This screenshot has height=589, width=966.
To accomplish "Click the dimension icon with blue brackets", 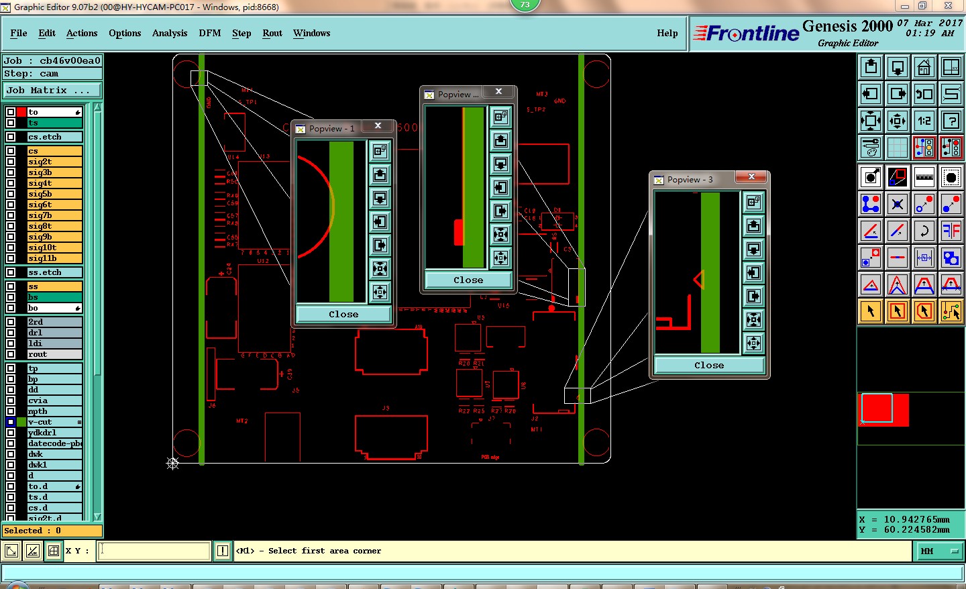I will point(924,258).
